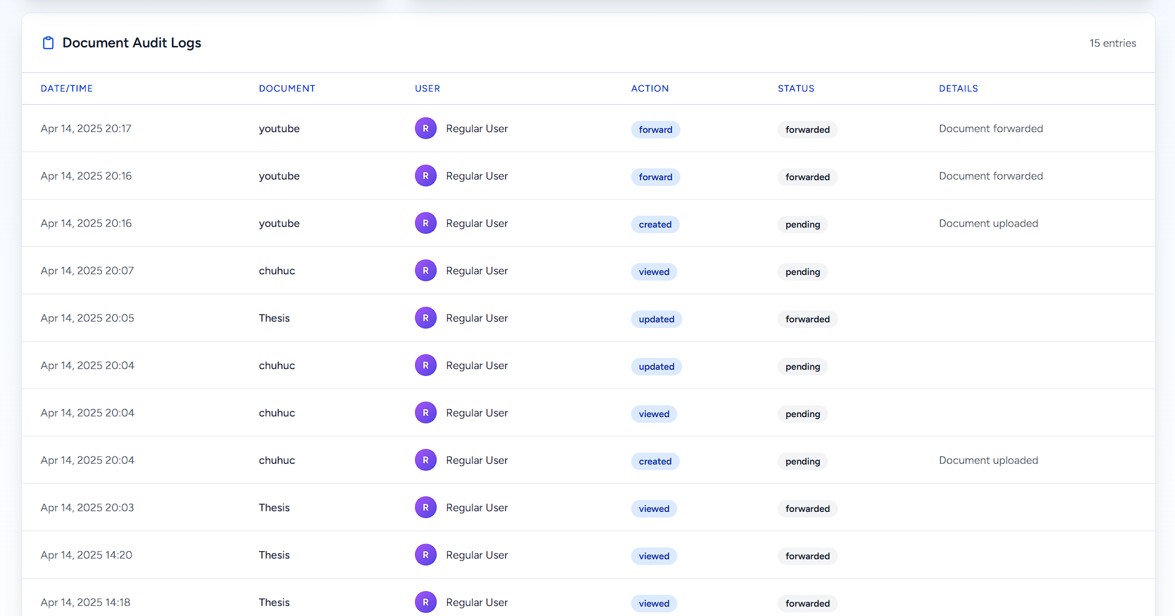Click the DETAILS column header

coord(958,89)
